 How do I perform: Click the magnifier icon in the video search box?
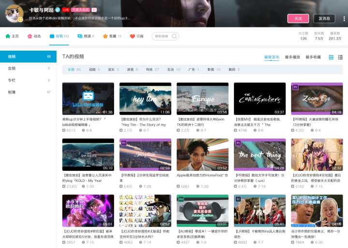174,36
